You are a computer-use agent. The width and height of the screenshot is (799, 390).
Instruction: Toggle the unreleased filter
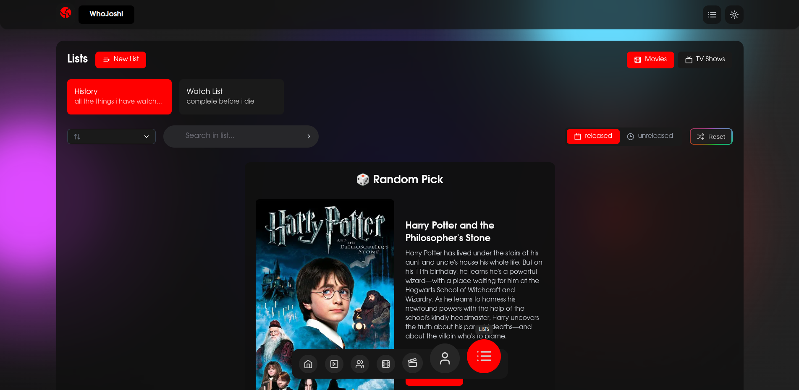coord(650,136)
